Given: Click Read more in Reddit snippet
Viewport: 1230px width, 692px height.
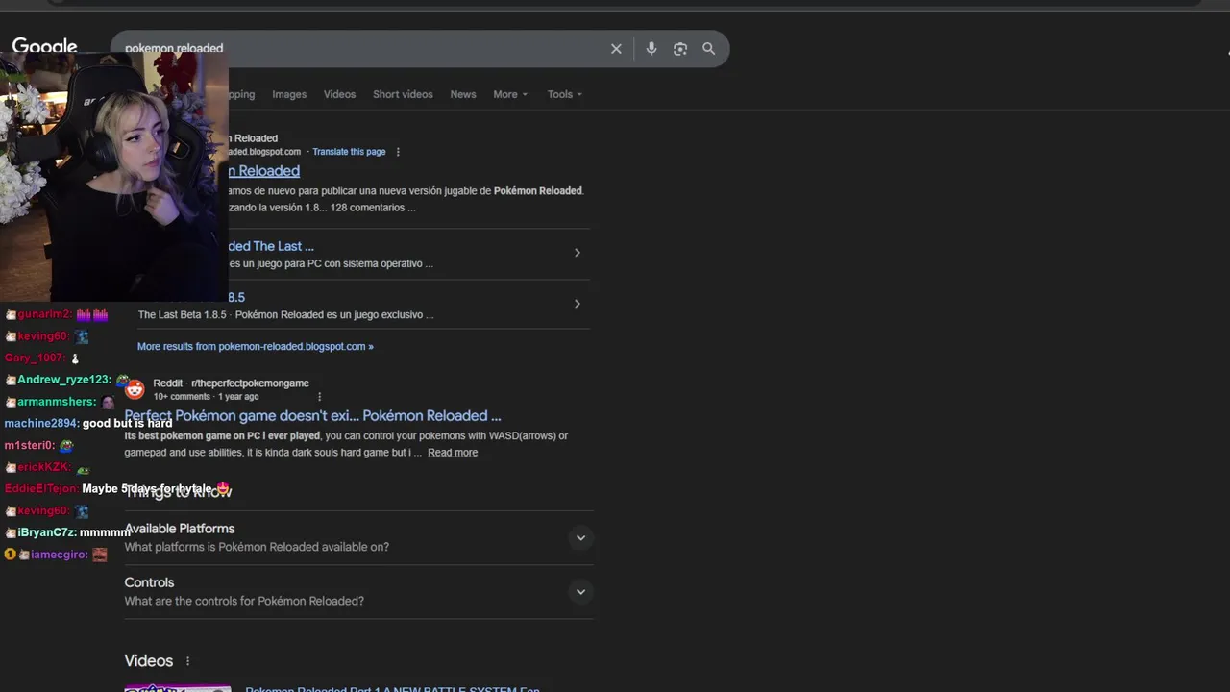Looking at the screenshot, I should (x=453, y=453).
